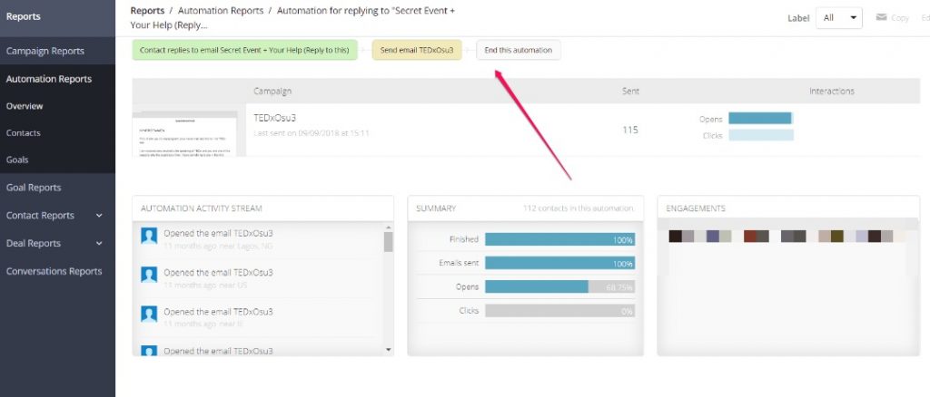
Task: Click Automation Reports breadcrumb link
Action: pos(221,11)
